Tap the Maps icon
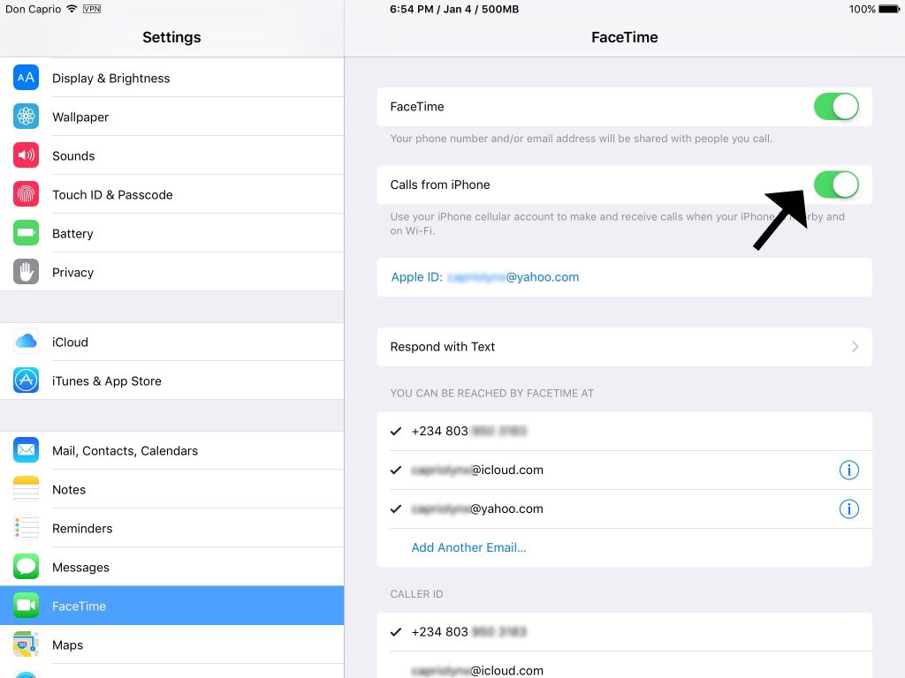 (26, 644)
